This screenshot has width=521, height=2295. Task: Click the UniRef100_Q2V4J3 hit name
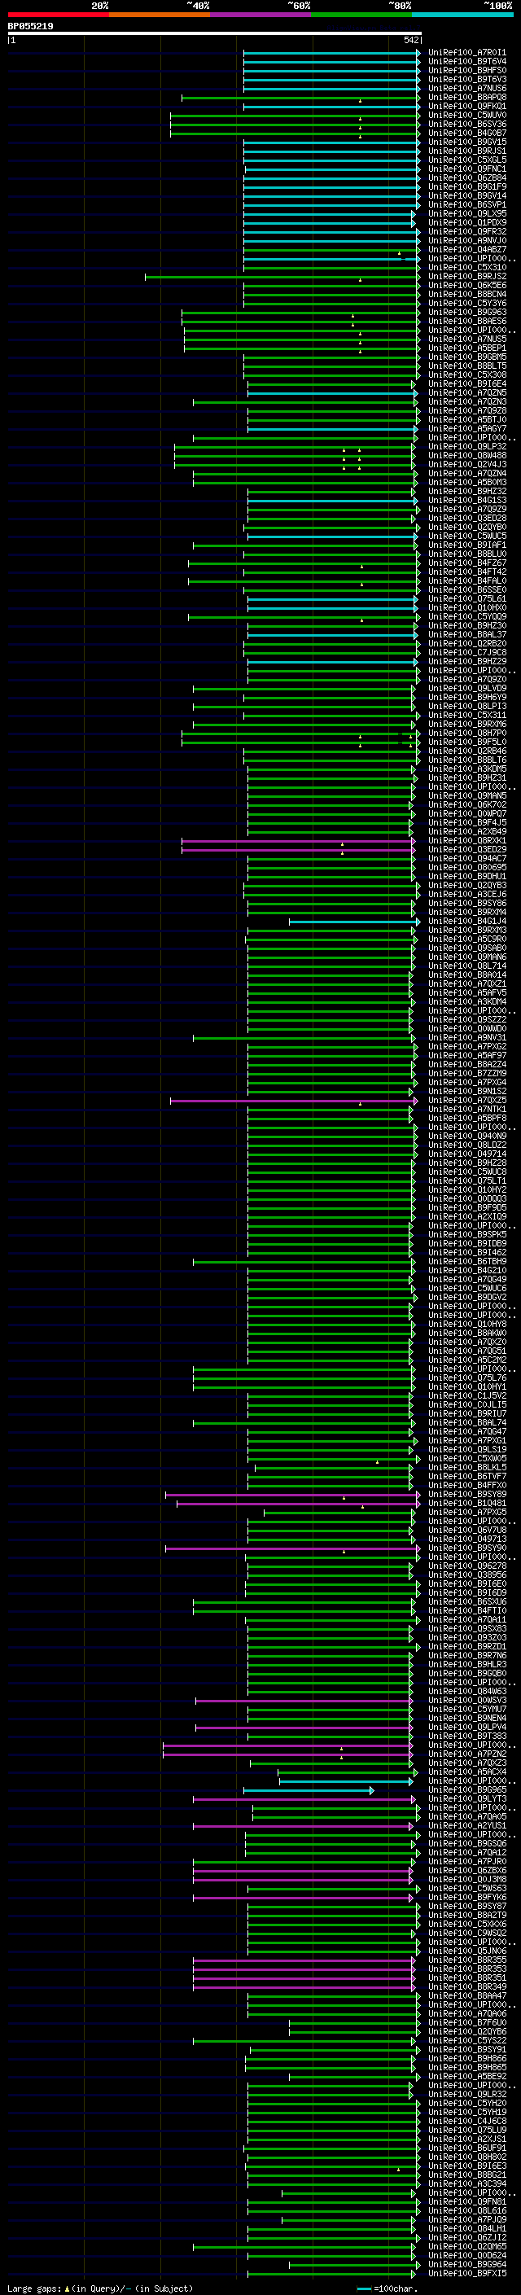(467, 465)
